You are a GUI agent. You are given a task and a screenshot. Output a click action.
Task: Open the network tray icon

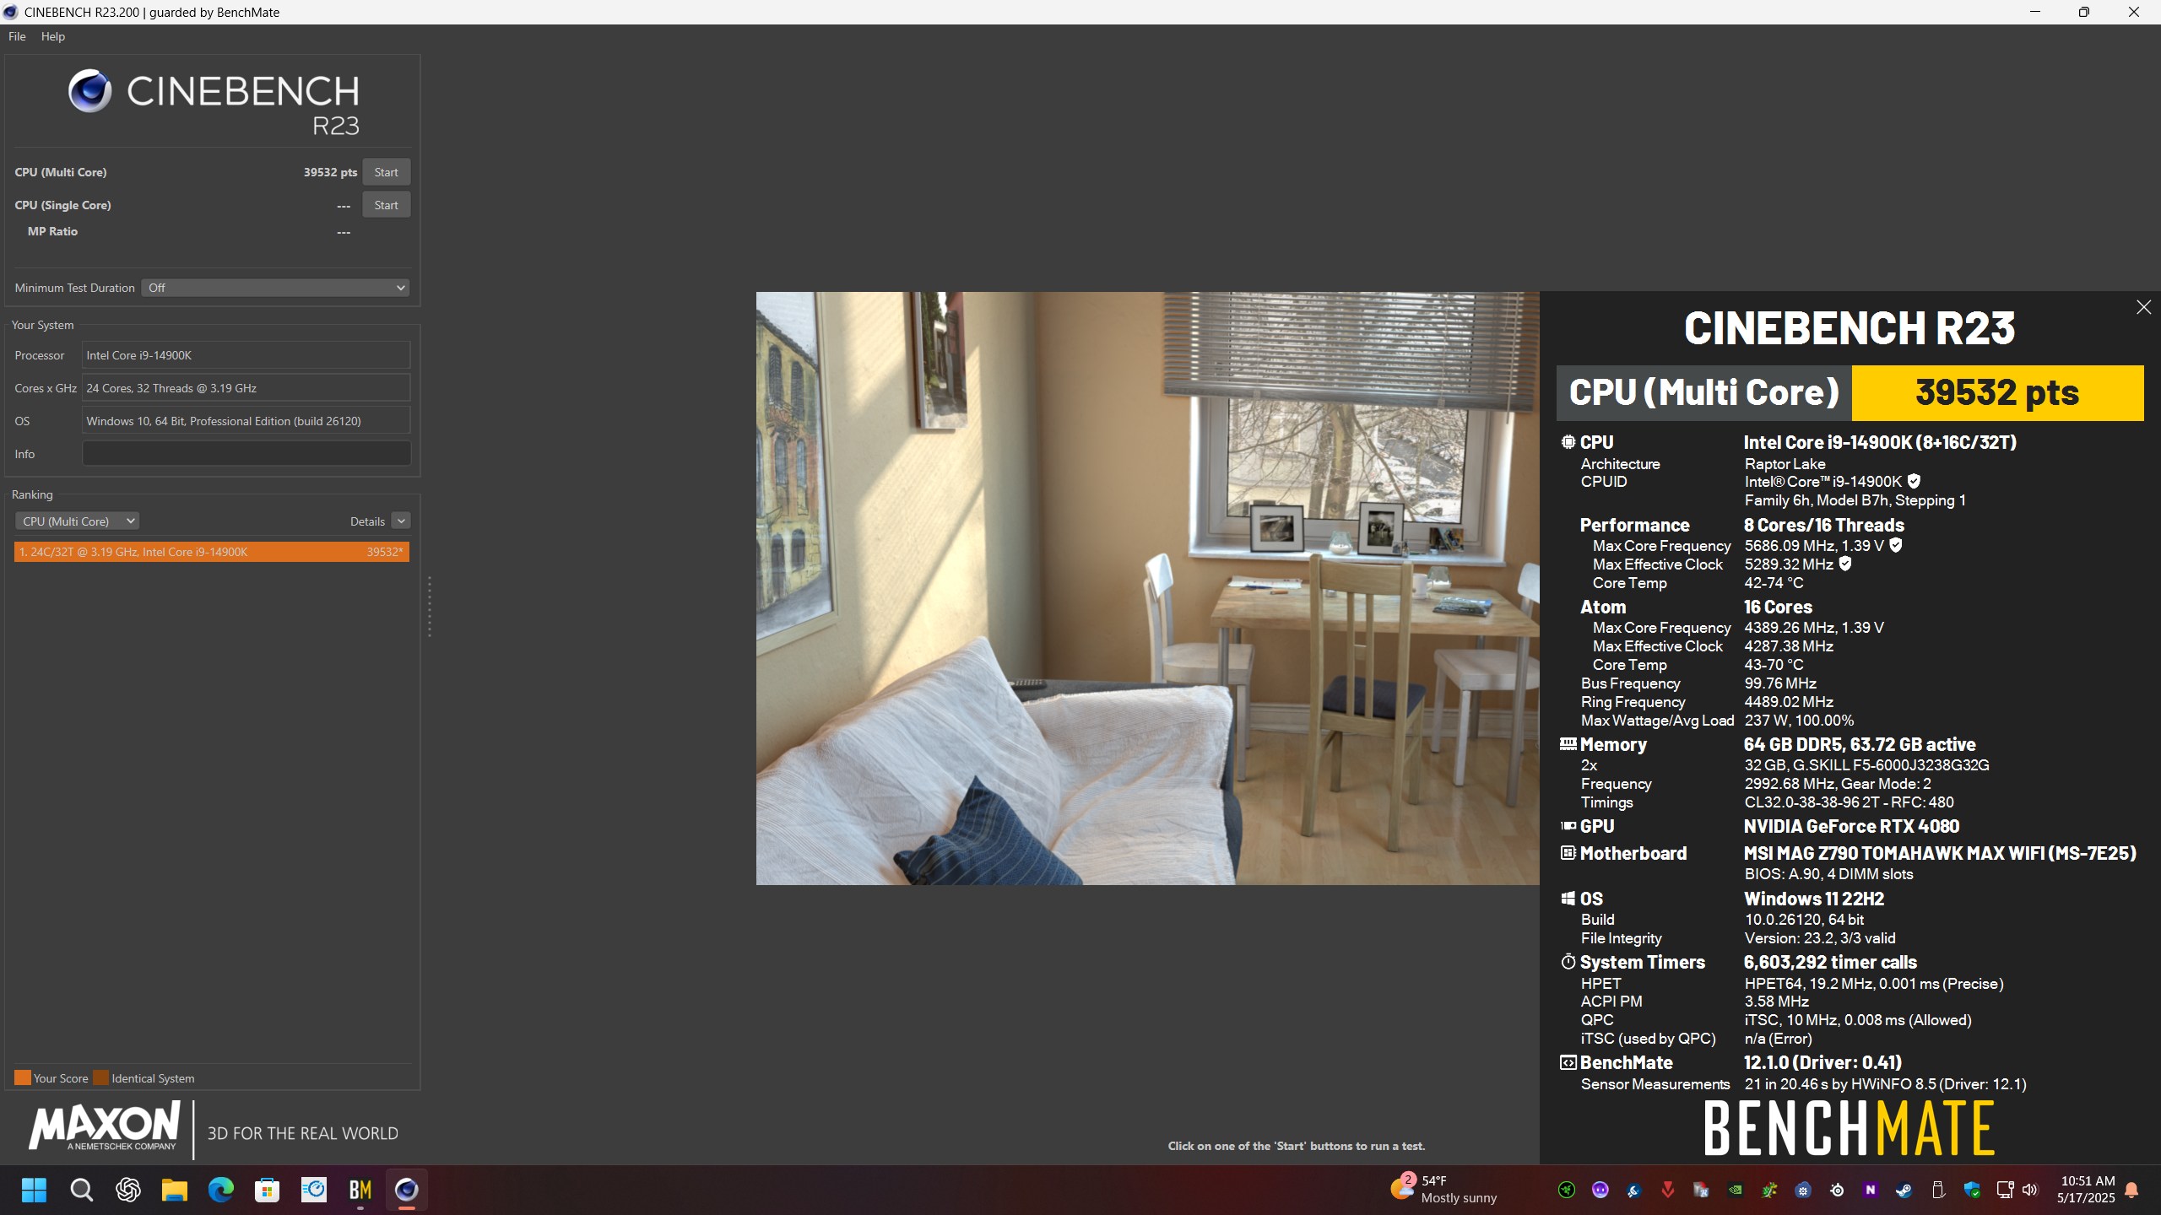click(2005, 1190)
